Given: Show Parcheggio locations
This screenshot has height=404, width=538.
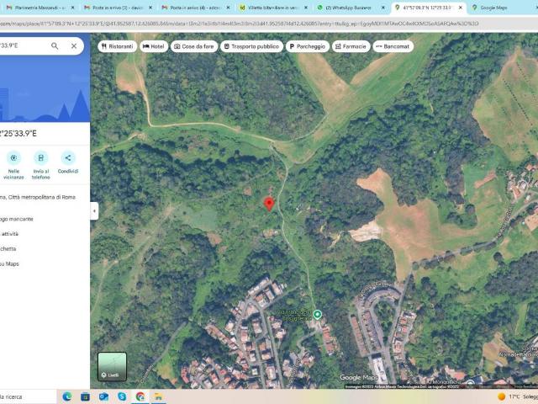Looking at the screenshot, I should click(308, 46).
